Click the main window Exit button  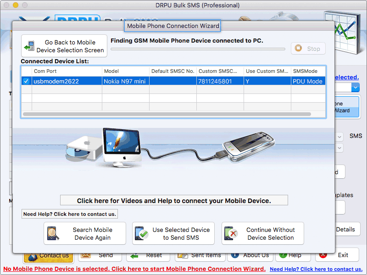point(337,255)
